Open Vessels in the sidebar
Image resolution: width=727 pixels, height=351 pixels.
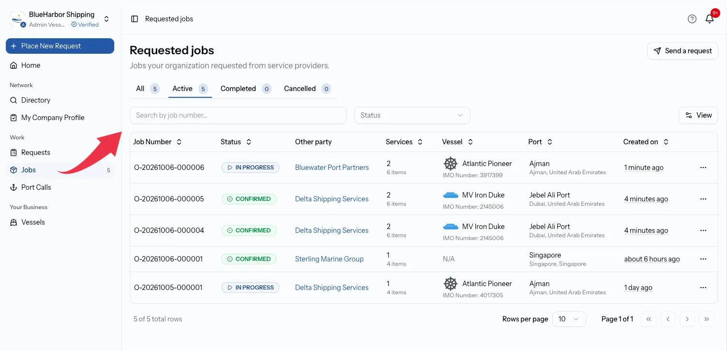tap(60, 222)
